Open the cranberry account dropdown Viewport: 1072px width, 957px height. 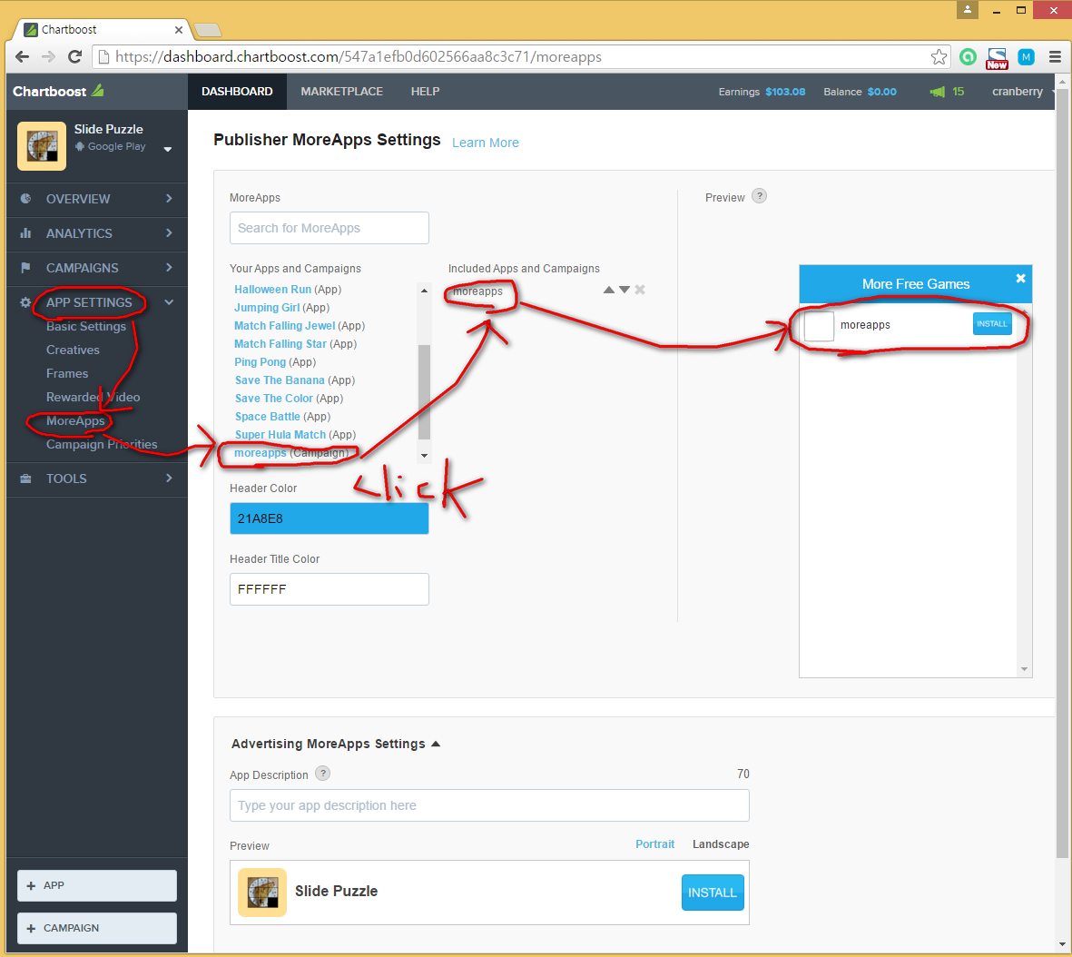click(x=1022, y=92)
